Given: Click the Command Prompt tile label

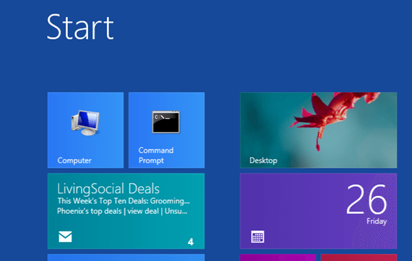Looking at the screenshot, I should (x=156, y=155).
